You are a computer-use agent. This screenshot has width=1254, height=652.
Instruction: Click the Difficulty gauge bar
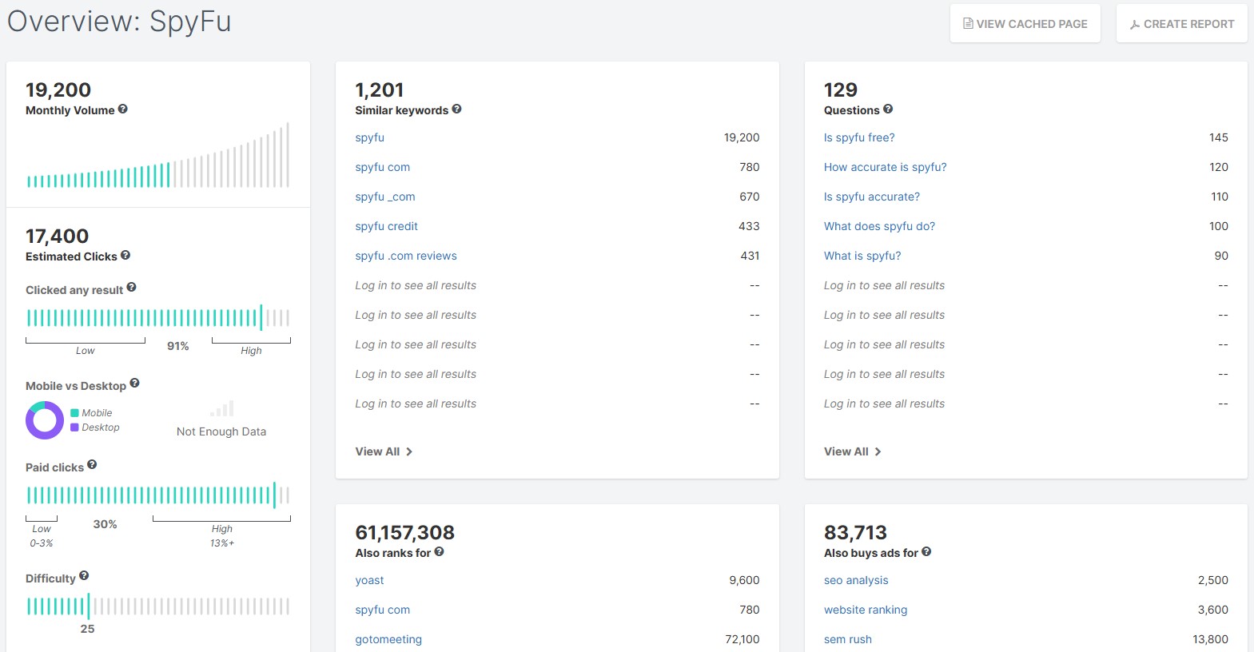coord(158,606)
